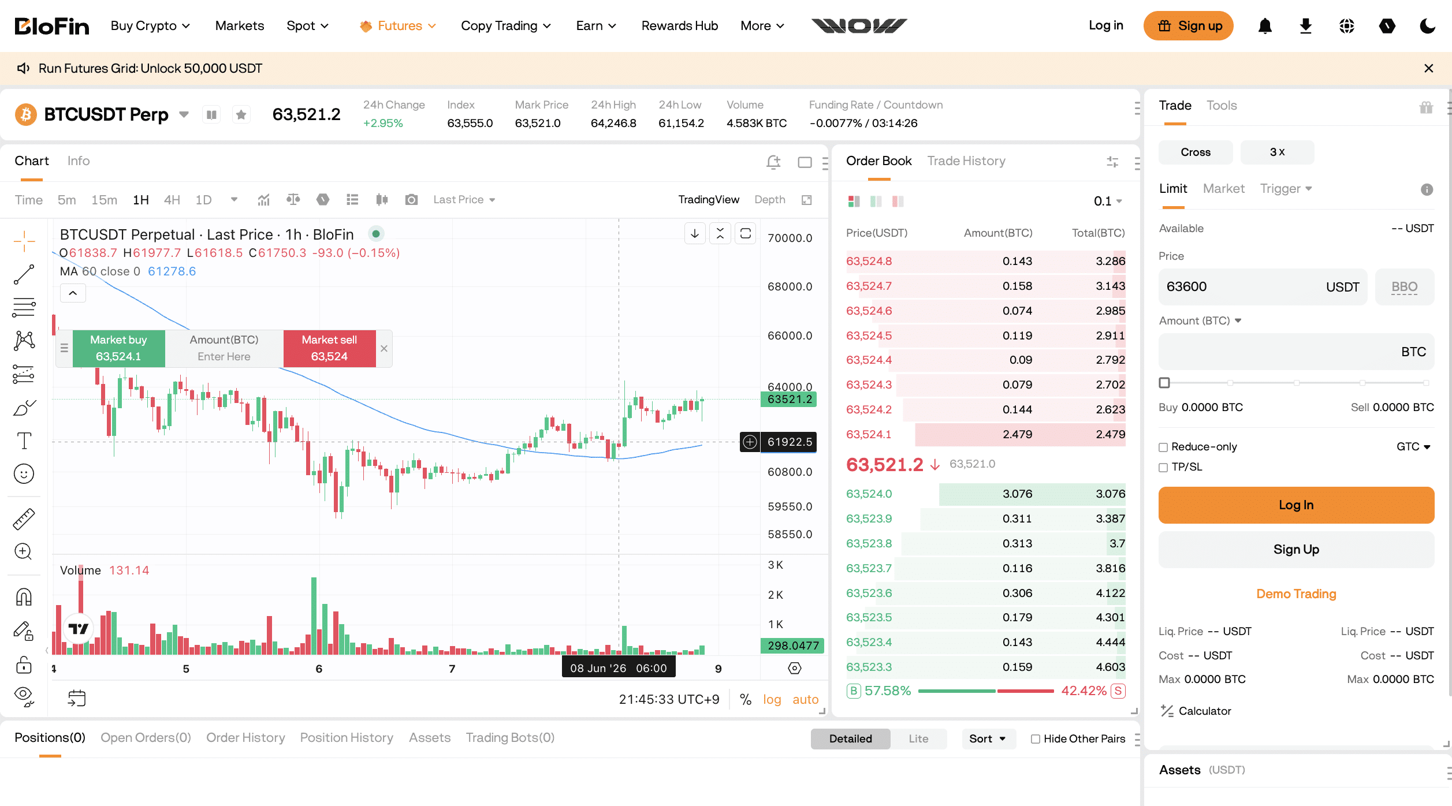Enable the Reduce-only checkbox
The width and height of the screenshot is (1452, 806).
pyautogui.click(x=1163, y=447)
